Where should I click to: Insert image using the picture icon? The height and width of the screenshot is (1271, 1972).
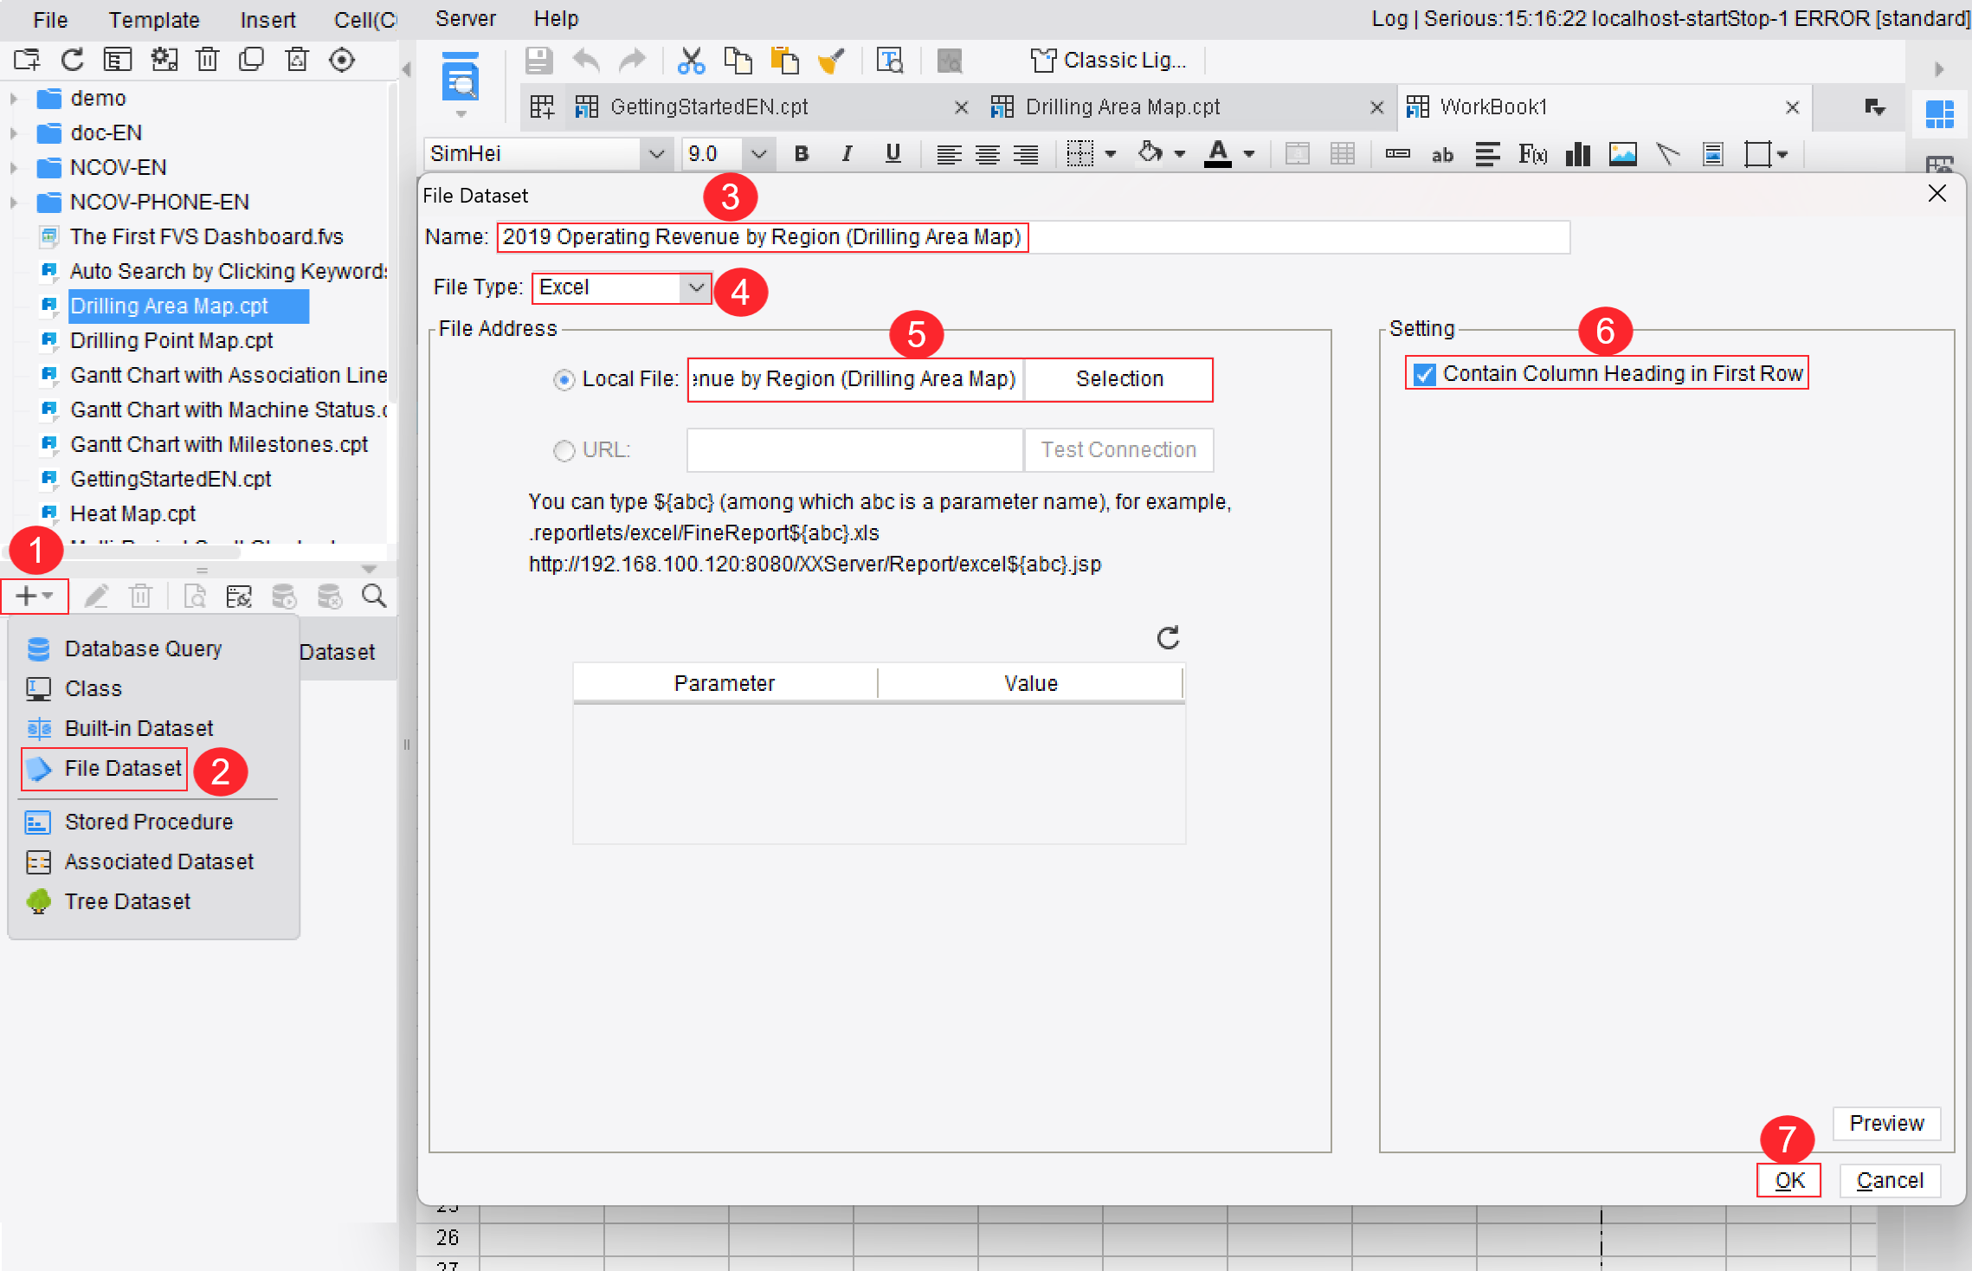1623,154
